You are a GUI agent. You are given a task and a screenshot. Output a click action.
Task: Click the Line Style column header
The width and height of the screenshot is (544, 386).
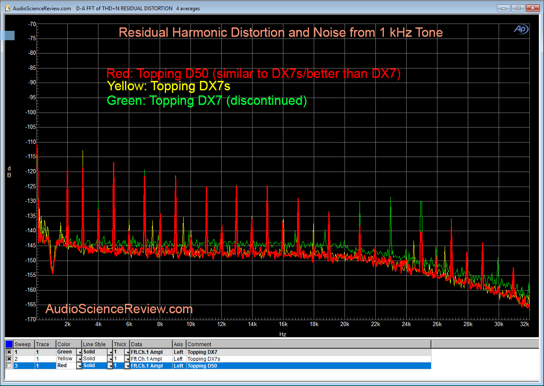pos(98,344)
